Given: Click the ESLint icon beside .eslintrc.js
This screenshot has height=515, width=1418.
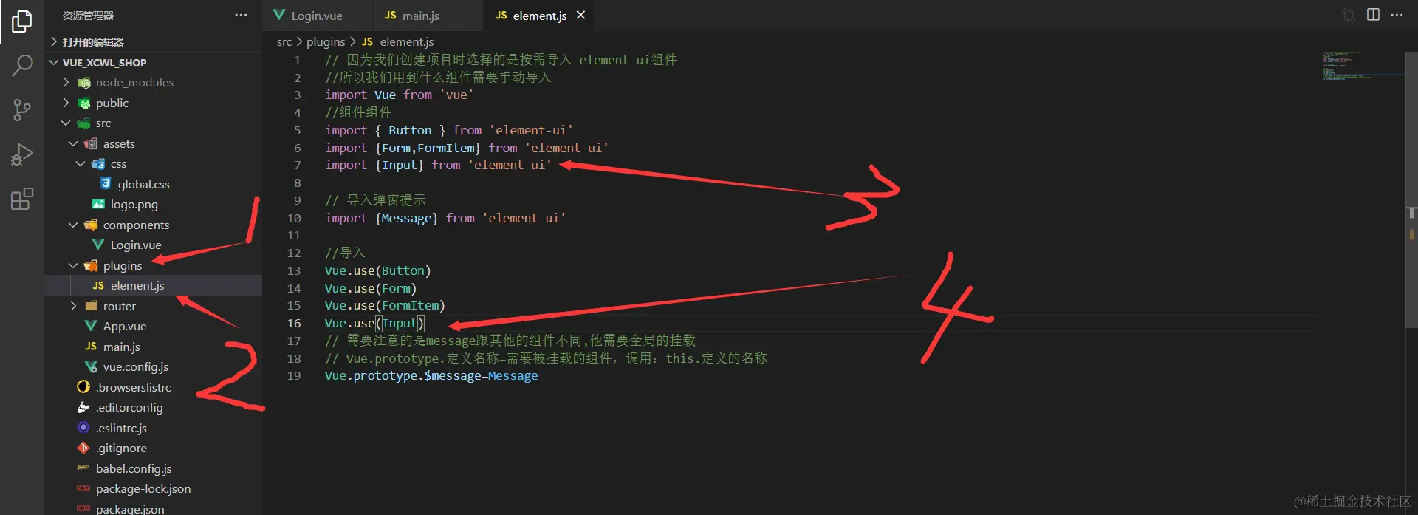Looking at the screenshot, I should pos(83,428).
